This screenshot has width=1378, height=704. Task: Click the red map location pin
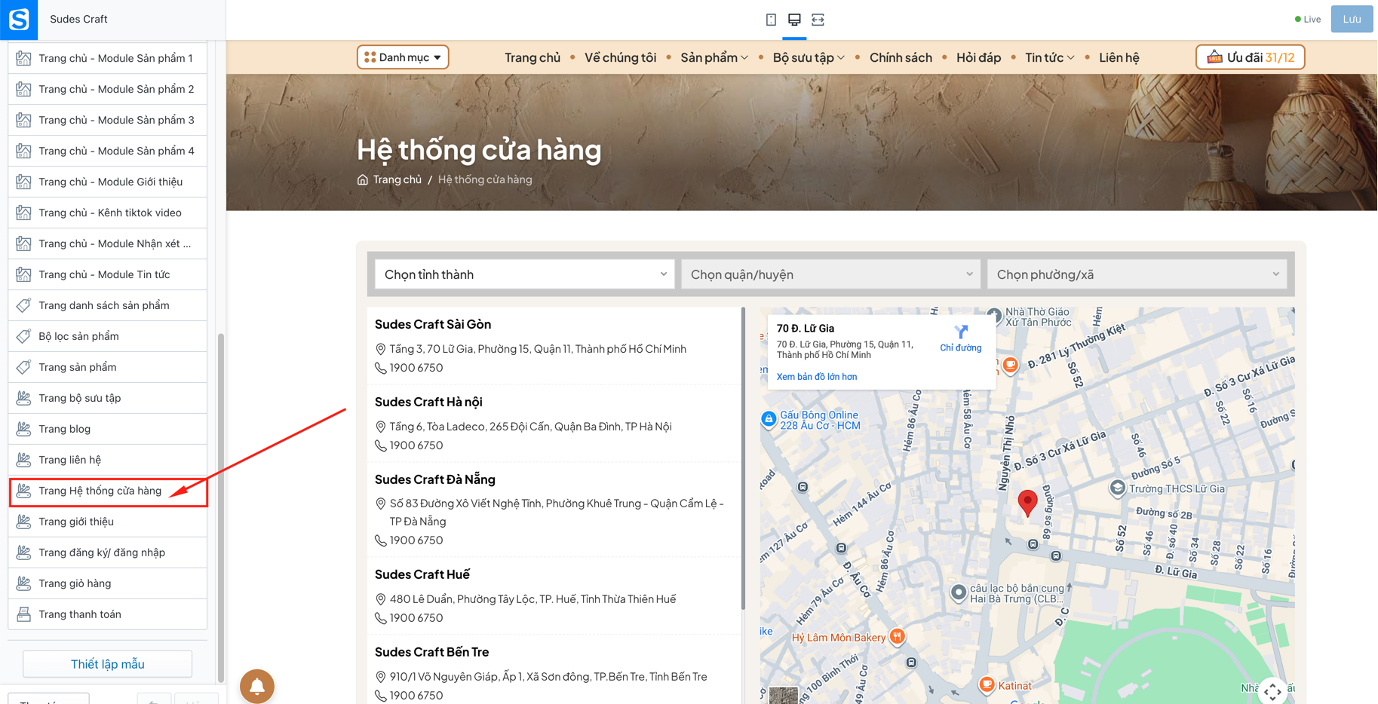pos(1027,503)
